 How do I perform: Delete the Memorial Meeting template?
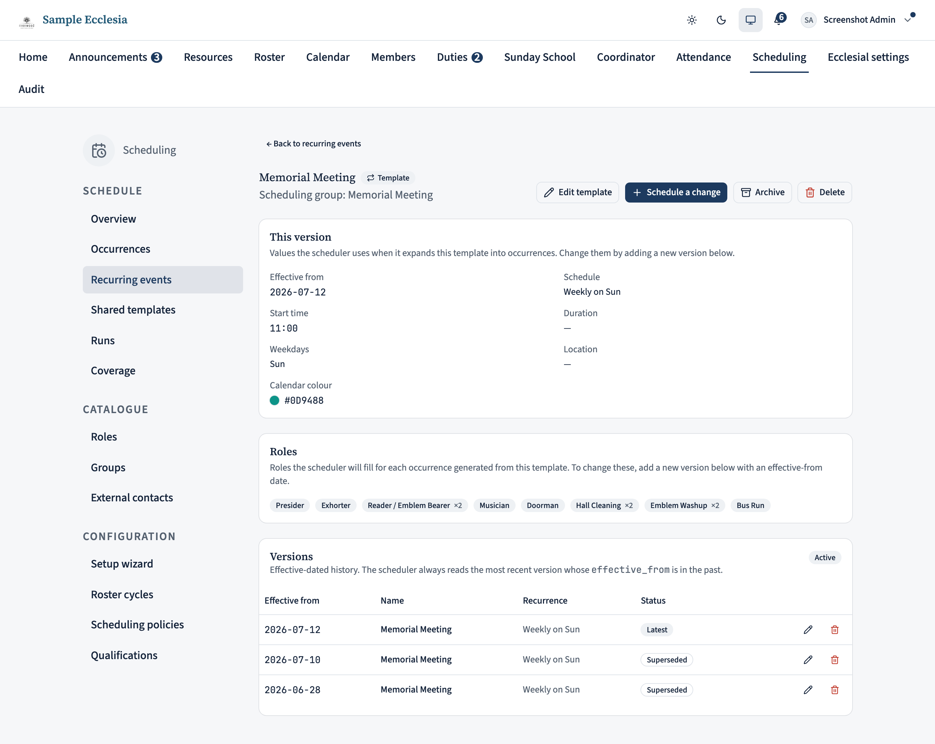coord(824,192)
